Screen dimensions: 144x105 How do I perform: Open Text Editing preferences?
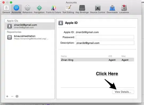[x=68, y=9]
